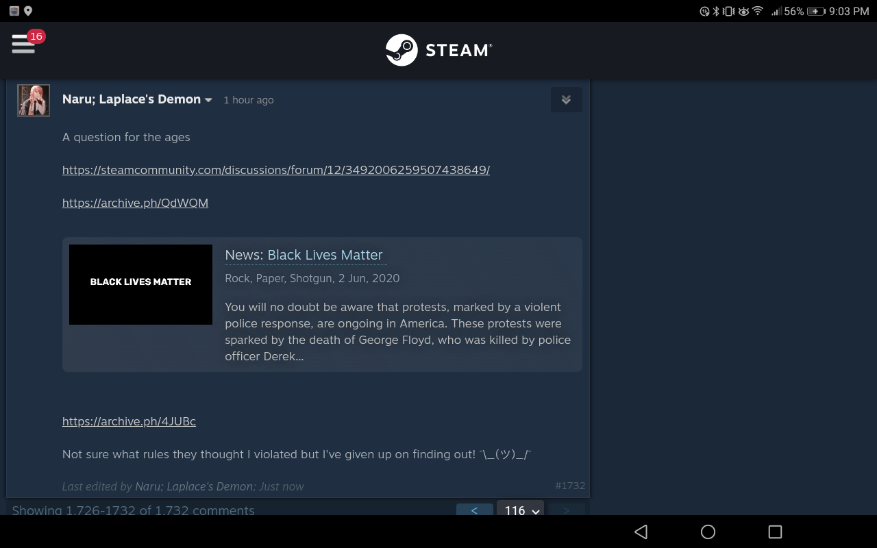Tap the data saver status icon
This screenshot has height=548, width=877.
click(x=704, y=11)
